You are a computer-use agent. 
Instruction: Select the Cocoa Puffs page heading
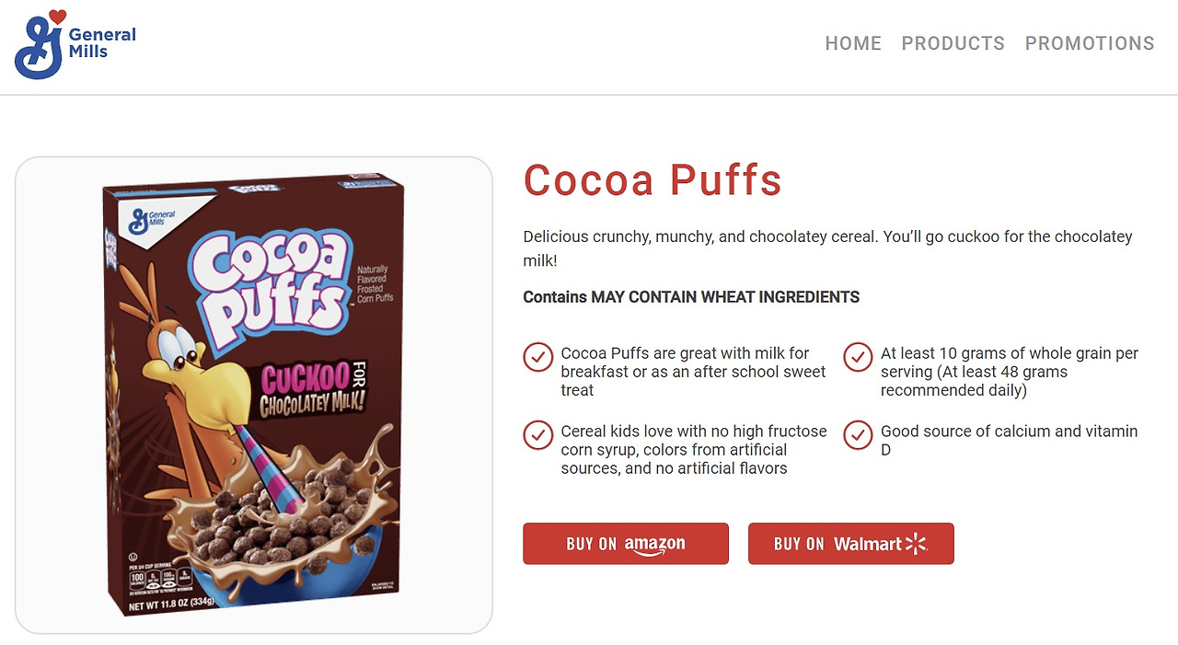[653, 180]
